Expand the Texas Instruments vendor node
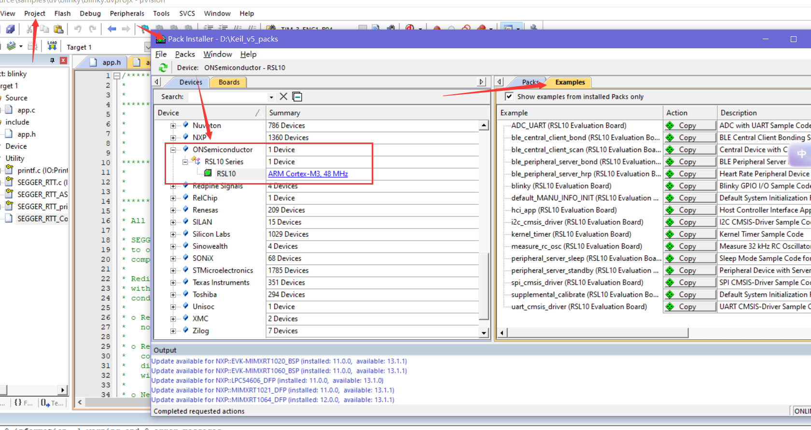This screenshot has width=811, height=430. point(173,283)
